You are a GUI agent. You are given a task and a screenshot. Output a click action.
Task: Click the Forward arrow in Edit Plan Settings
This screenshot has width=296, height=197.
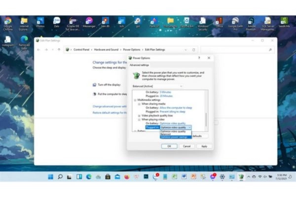click(x=46, y=50)
